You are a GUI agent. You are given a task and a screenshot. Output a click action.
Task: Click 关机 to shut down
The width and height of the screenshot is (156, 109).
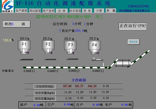coord(111,11)
